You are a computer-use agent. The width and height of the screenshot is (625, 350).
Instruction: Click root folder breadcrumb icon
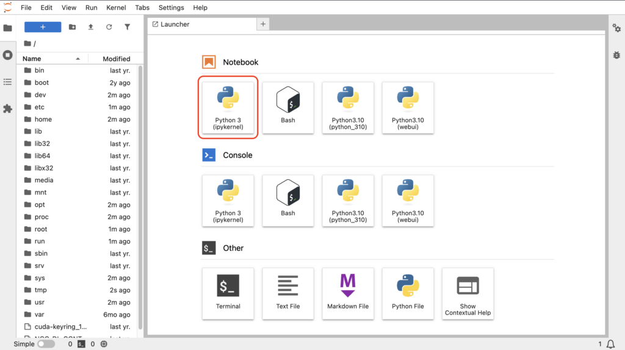(27, 43)
